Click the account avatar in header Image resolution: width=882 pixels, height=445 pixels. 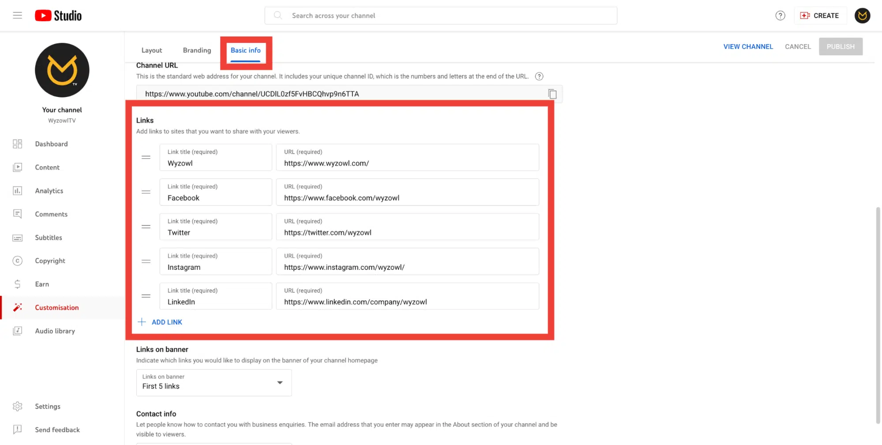pos(862,15)
